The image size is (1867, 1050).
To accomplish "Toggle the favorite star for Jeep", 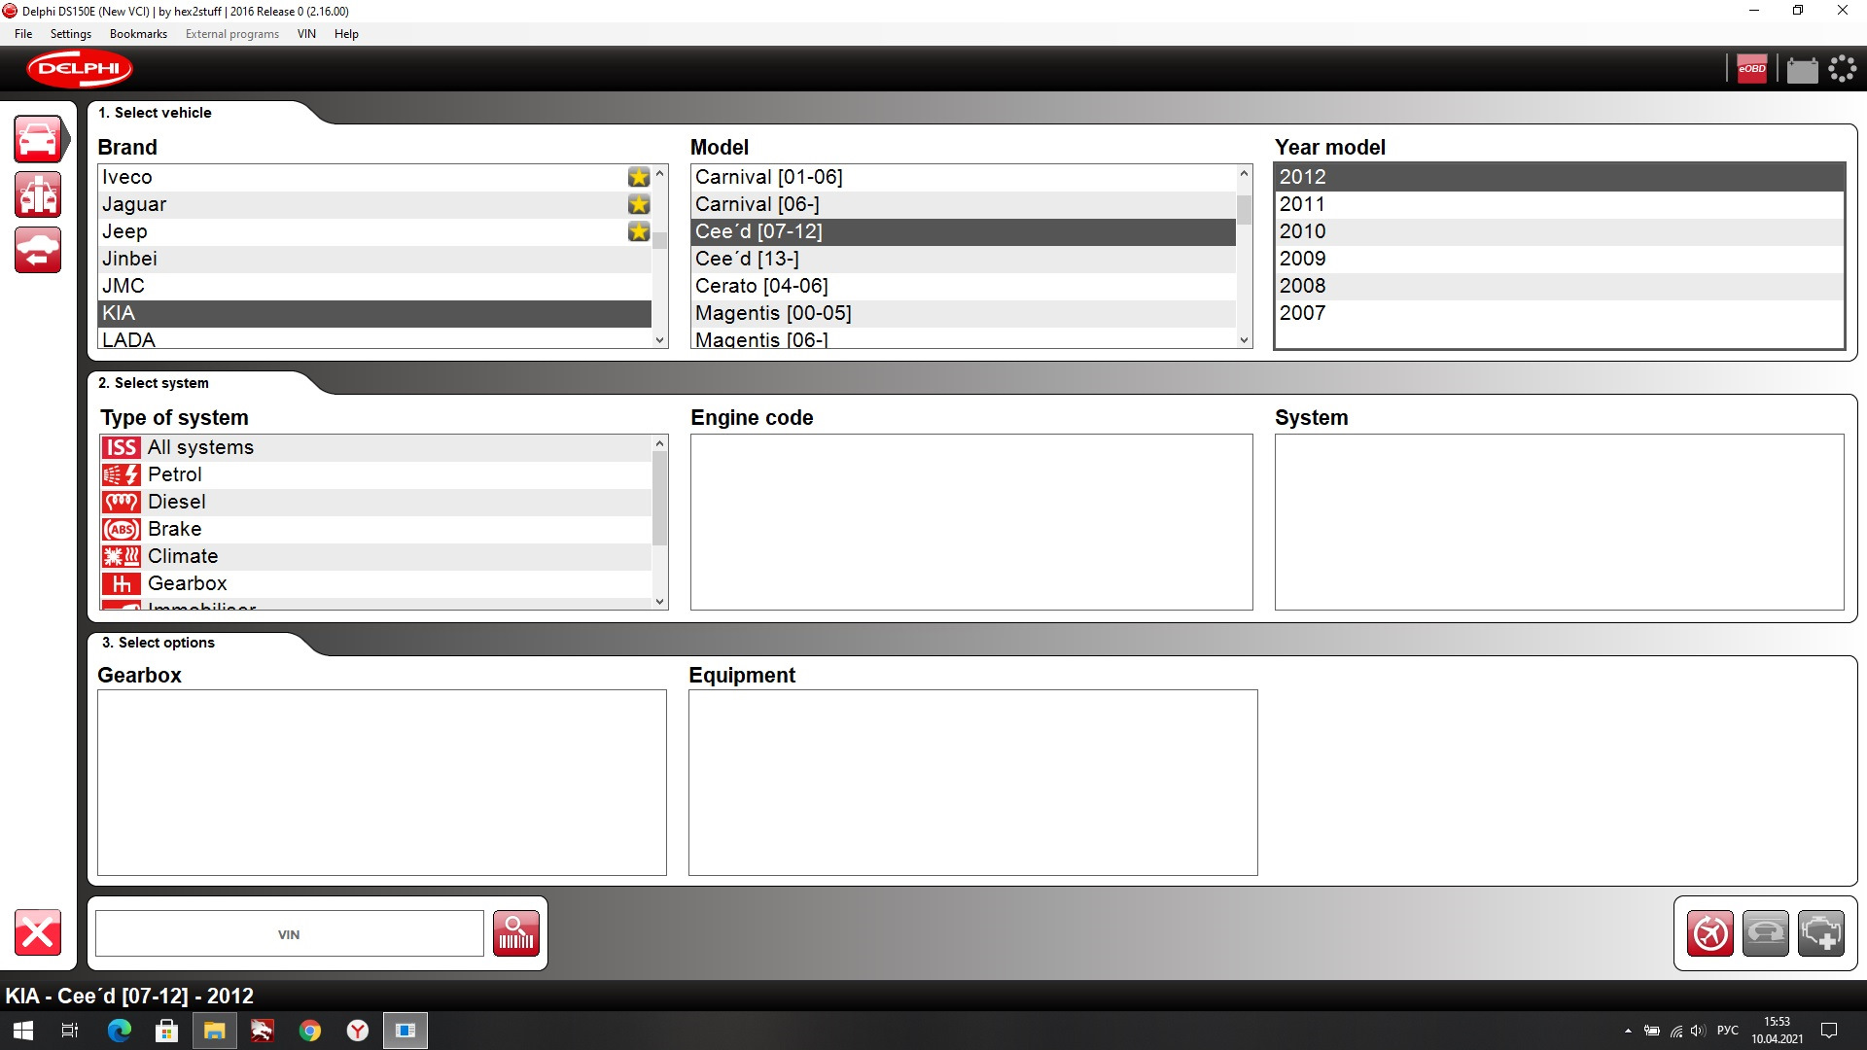I will [x=639, y=231].
